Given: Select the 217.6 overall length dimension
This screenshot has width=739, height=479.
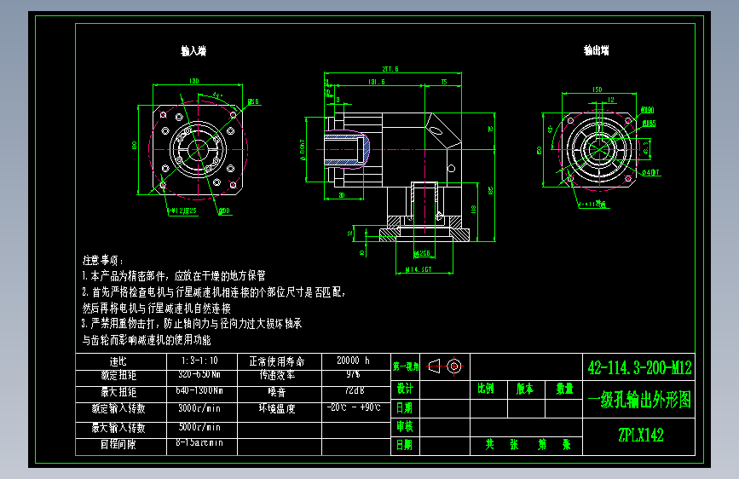Looking at the screenshot, I should tap(390, 69).
